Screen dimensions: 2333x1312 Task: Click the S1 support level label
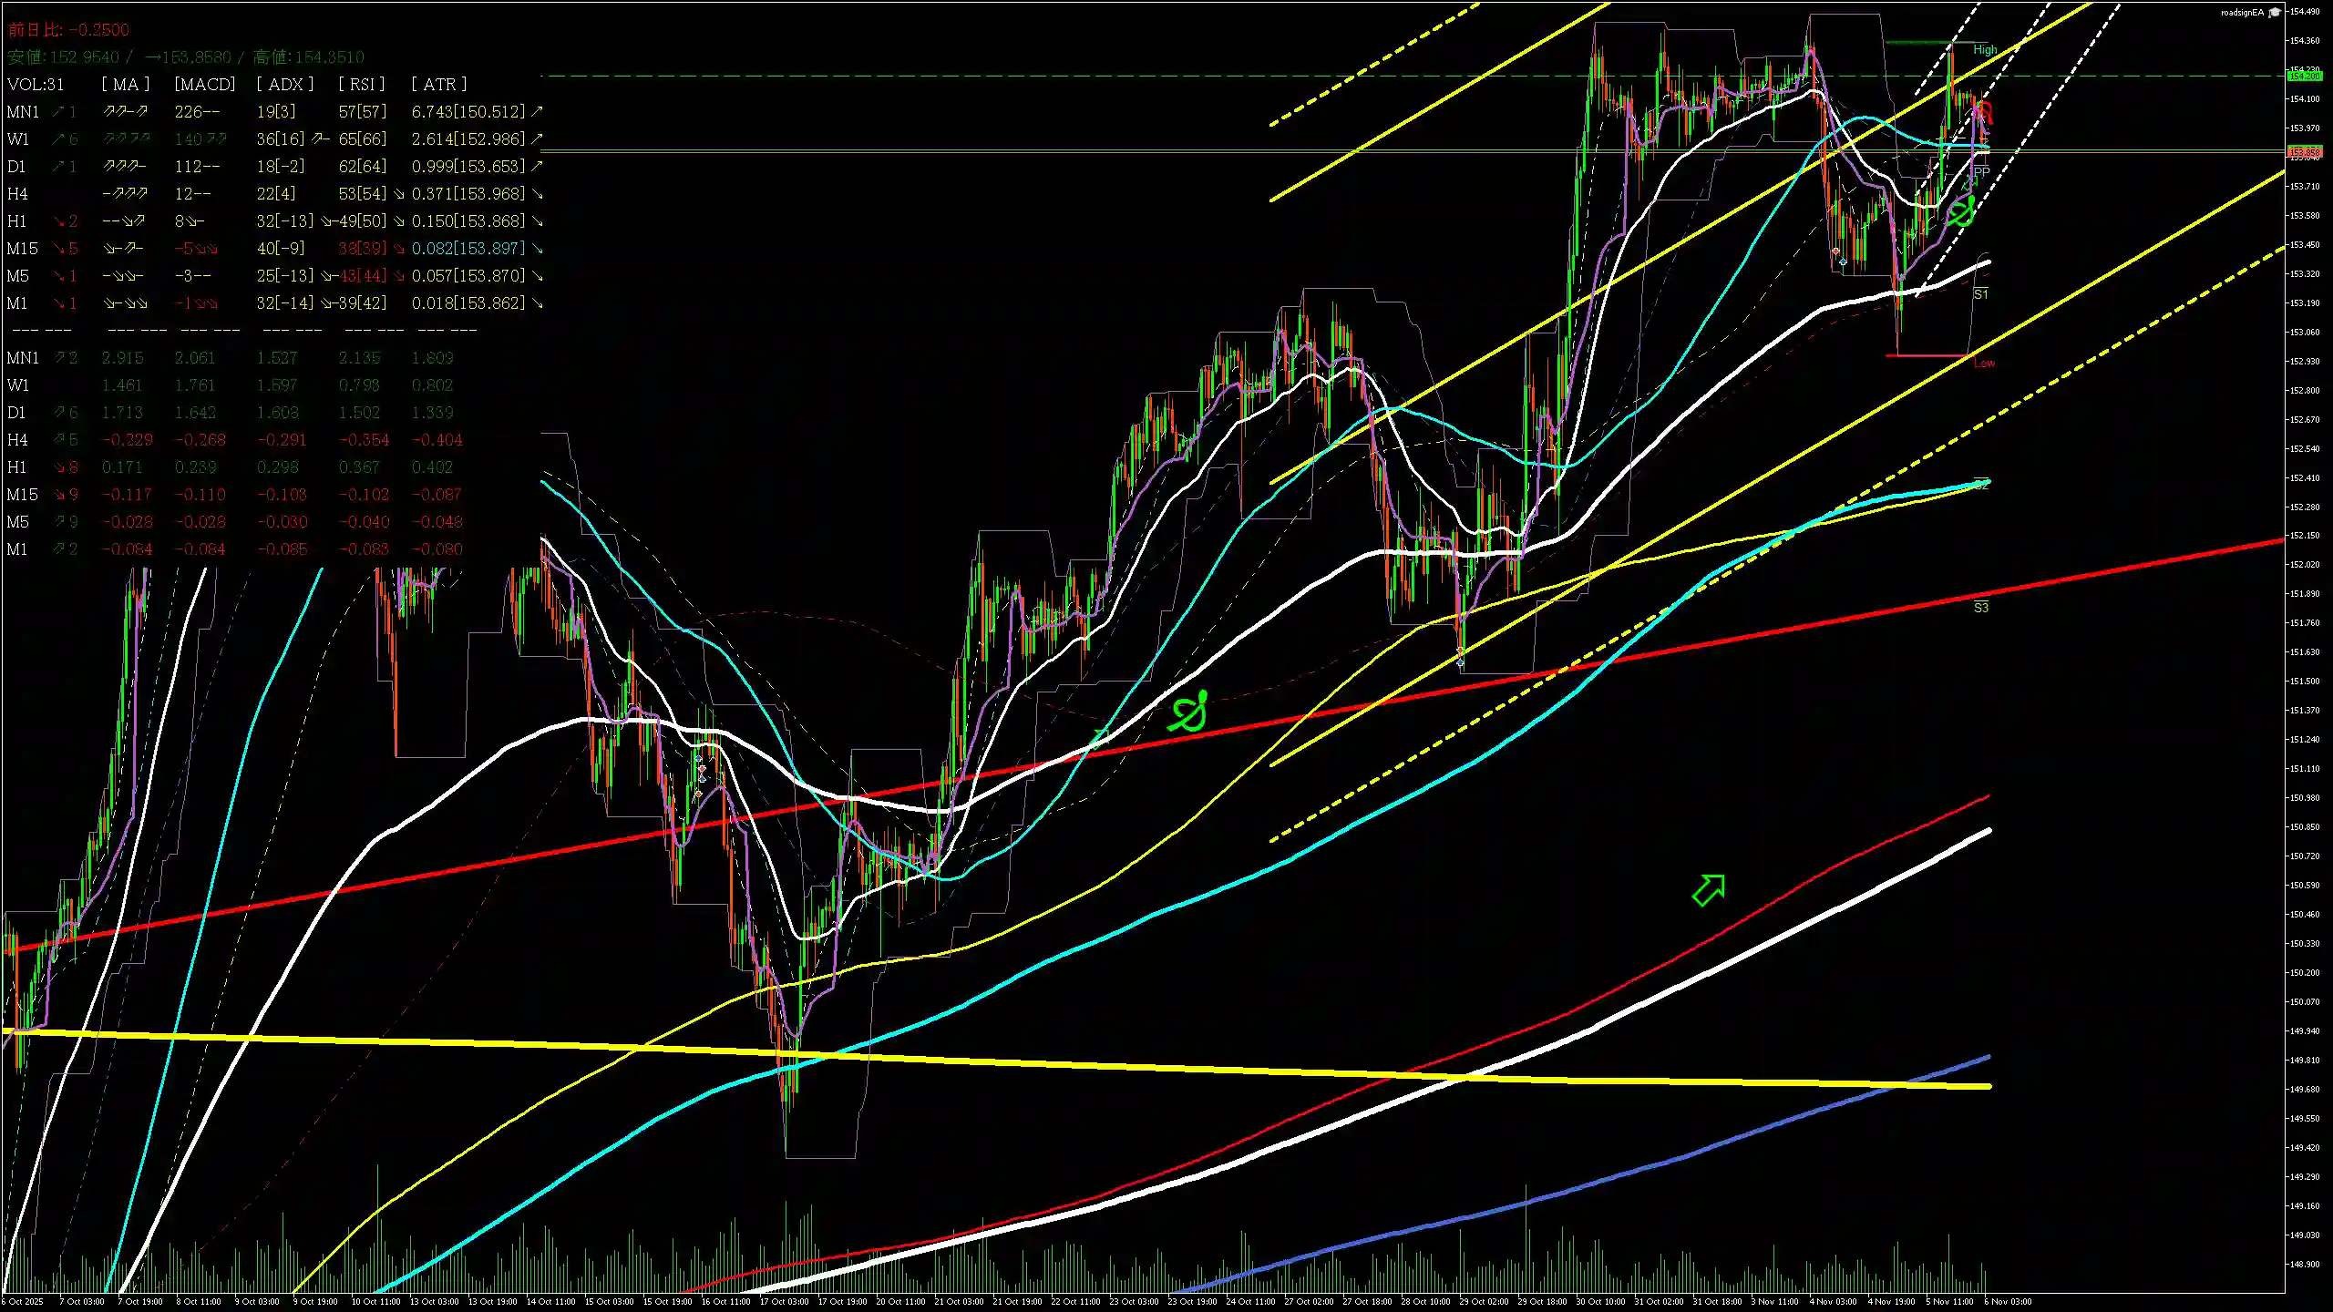1980,294
